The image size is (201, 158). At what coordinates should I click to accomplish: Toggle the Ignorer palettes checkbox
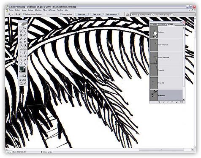click(45, 14)
